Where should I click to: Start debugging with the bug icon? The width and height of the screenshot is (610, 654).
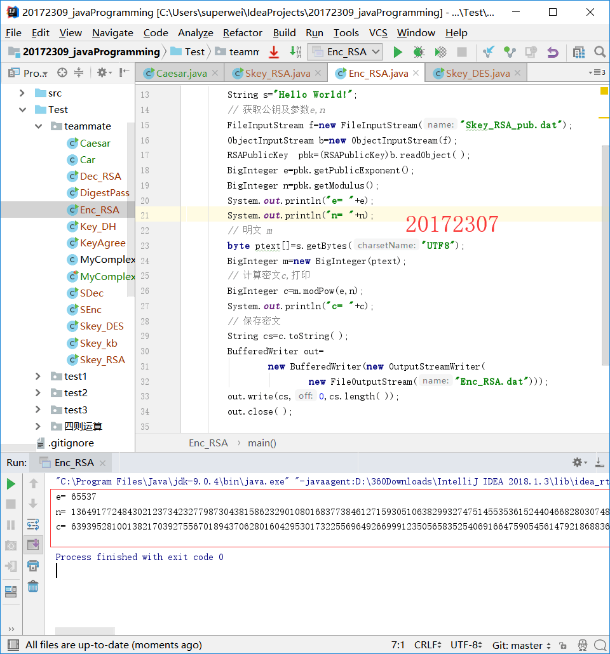click(419, 52)
